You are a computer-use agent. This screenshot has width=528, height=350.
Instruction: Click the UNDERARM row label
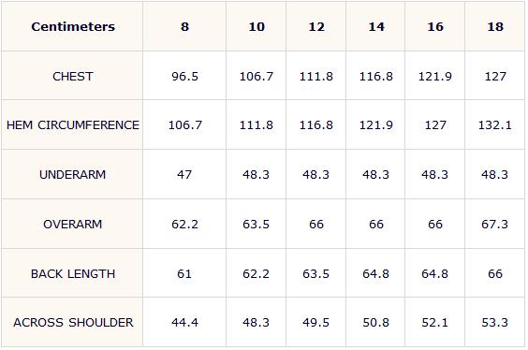(73, 174)
